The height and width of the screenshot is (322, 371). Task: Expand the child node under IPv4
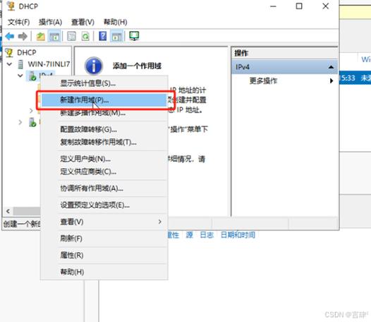tap(31, 110)
